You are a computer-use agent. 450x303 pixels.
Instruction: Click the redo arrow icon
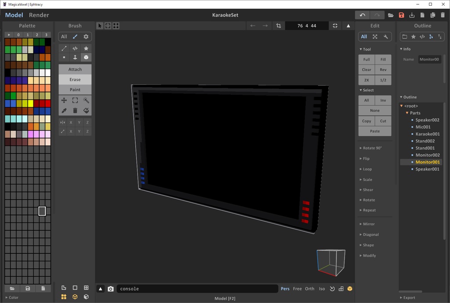click(377, 15)
